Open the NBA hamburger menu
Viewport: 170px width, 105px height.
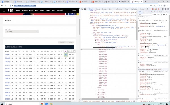click(x=4, y=10)
